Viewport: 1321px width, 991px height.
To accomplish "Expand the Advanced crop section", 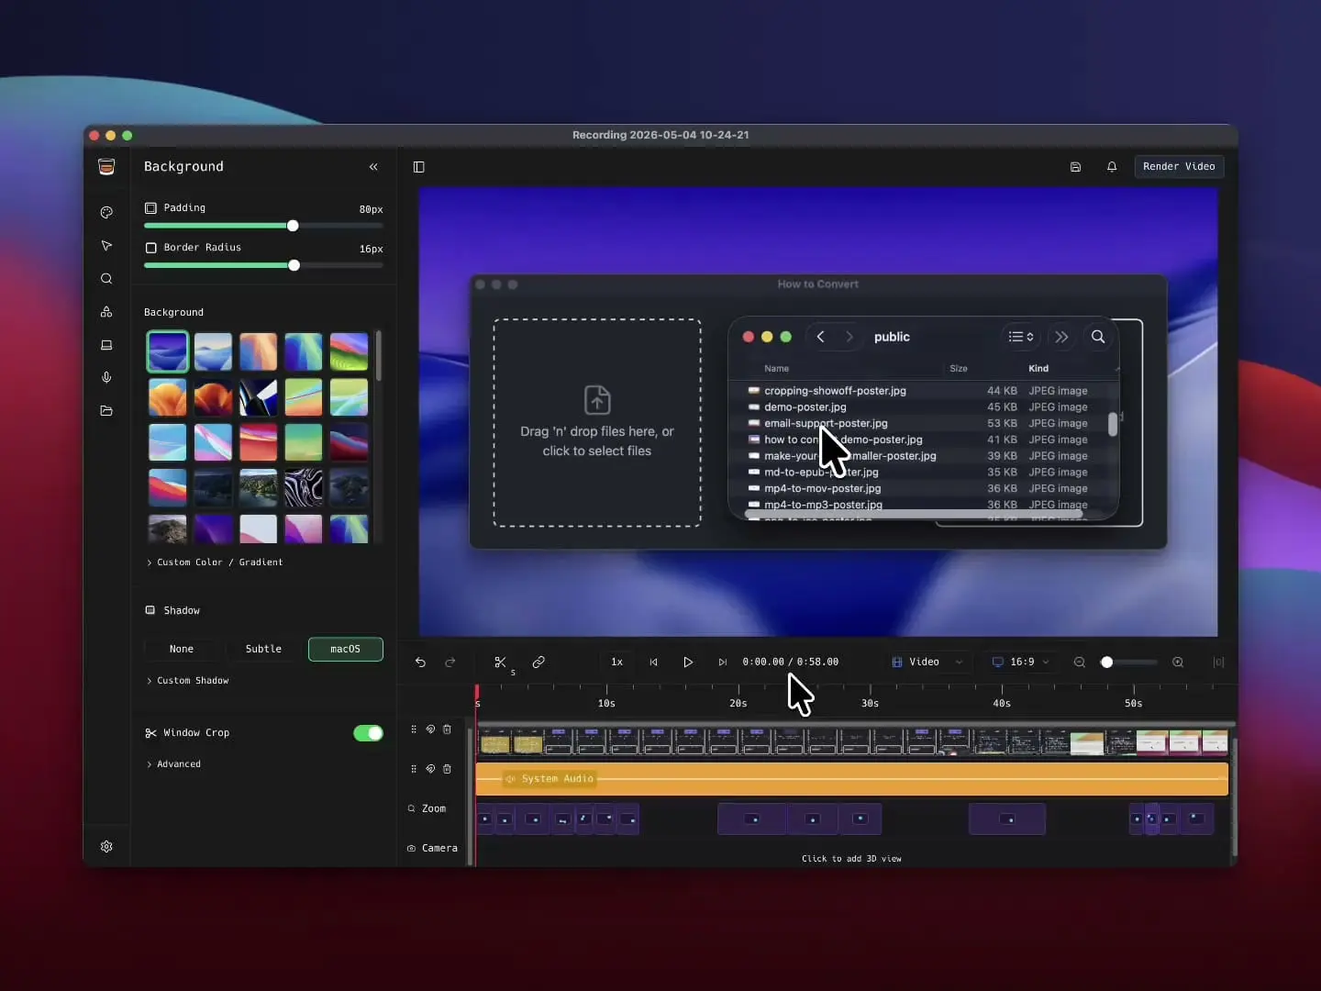I will click(173, 764).
